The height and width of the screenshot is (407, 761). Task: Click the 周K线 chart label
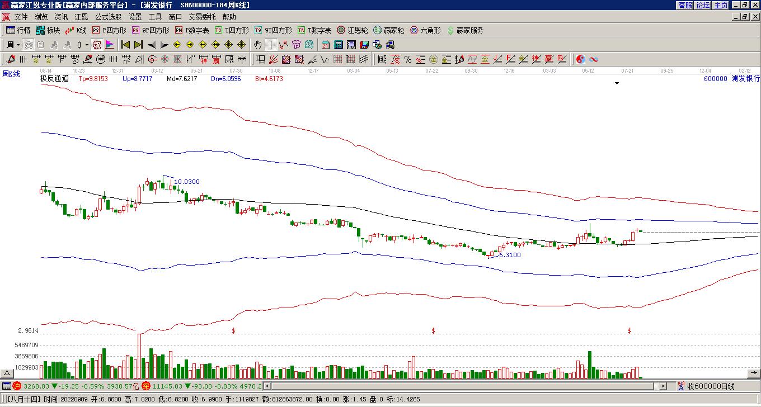(x=11, y=74)
